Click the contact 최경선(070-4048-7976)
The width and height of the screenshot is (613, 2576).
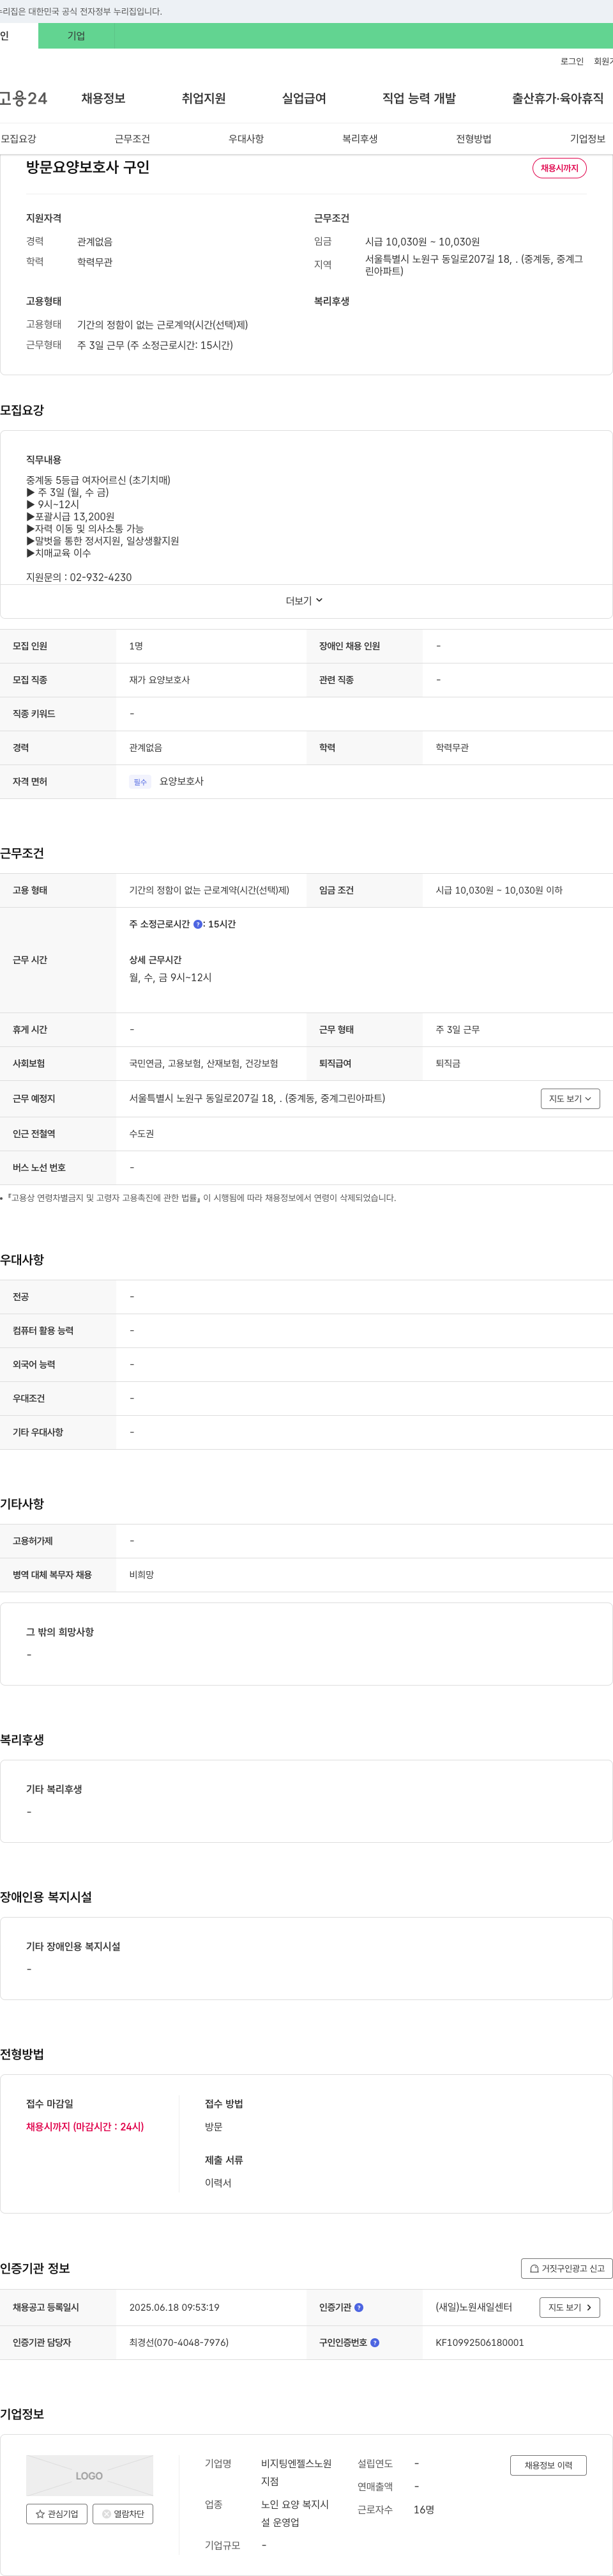179,2342
